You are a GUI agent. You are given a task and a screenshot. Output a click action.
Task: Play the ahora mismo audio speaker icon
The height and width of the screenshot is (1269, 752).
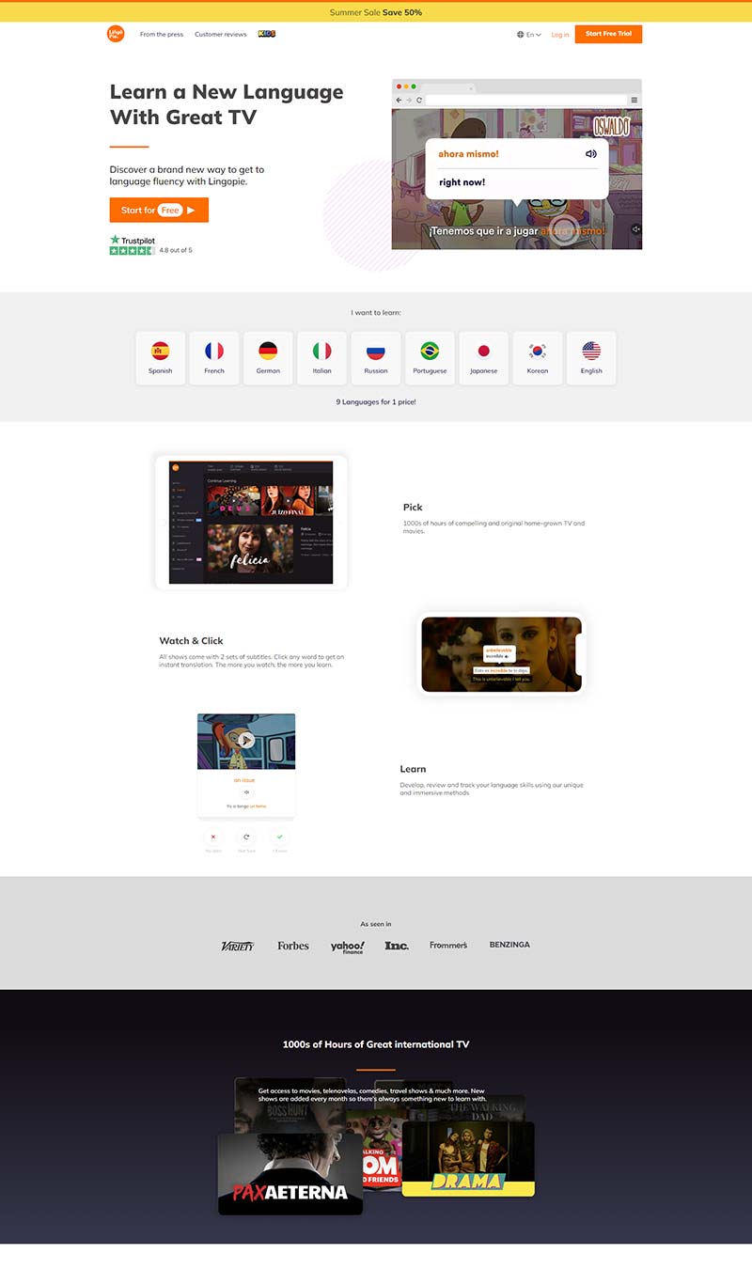[590, 154]
